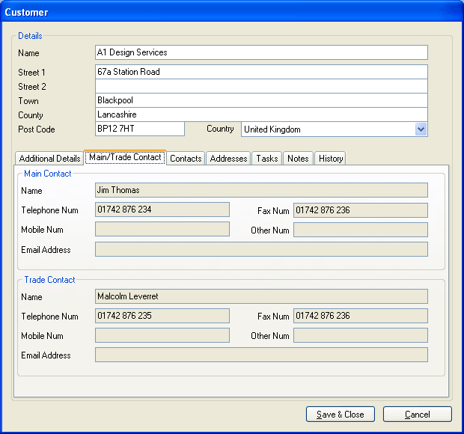Click Main Contact Name field Jim Thomas

(x=261, y=190)
